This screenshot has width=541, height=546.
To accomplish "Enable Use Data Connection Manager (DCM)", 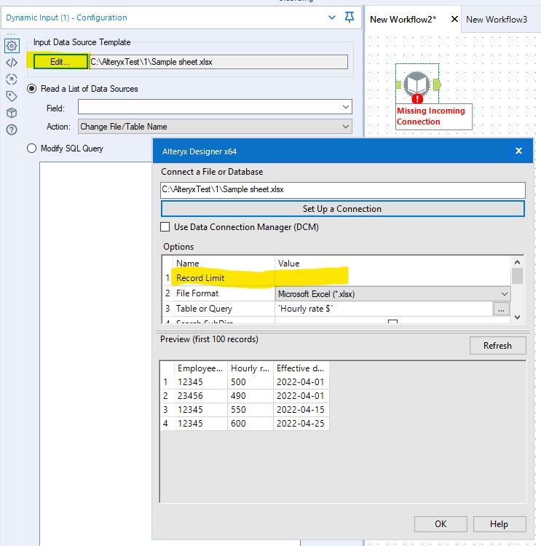I will point(165,227).
